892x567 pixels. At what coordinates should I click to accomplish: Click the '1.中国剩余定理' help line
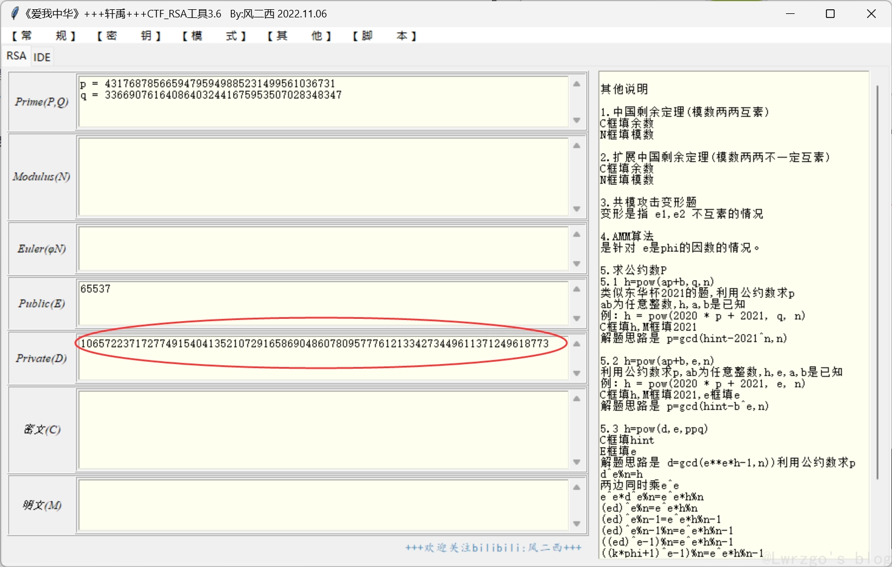(x=685, y=112)
